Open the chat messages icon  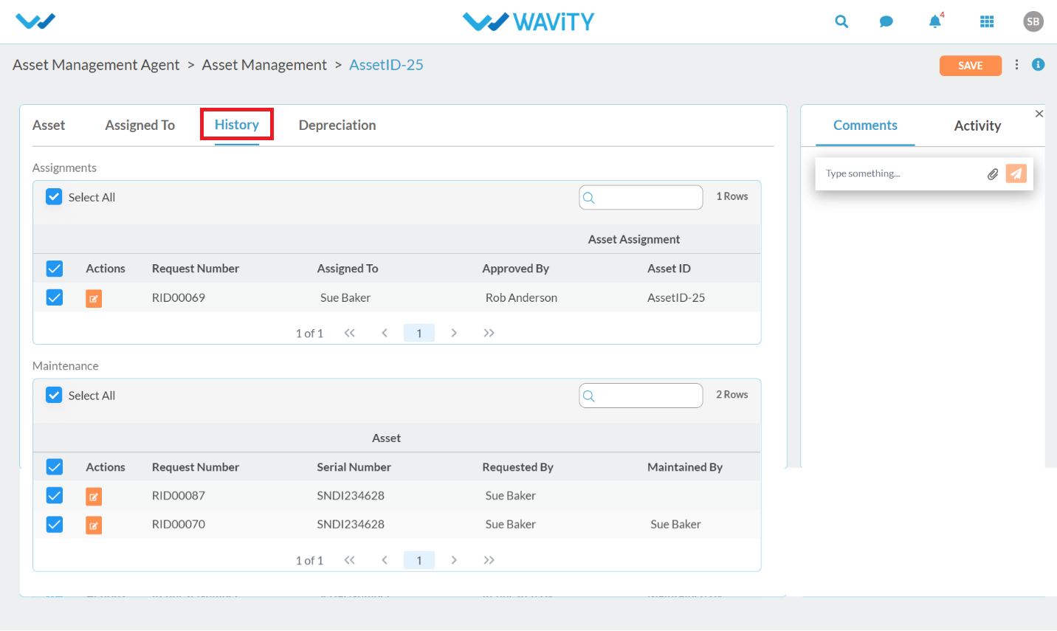click(886, 21)
